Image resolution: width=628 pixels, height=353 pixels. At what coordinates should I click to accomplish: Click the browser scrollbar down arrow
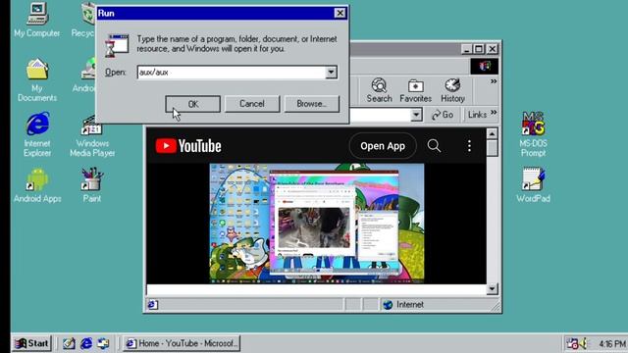pyautogui.click(x=492, y=288)
